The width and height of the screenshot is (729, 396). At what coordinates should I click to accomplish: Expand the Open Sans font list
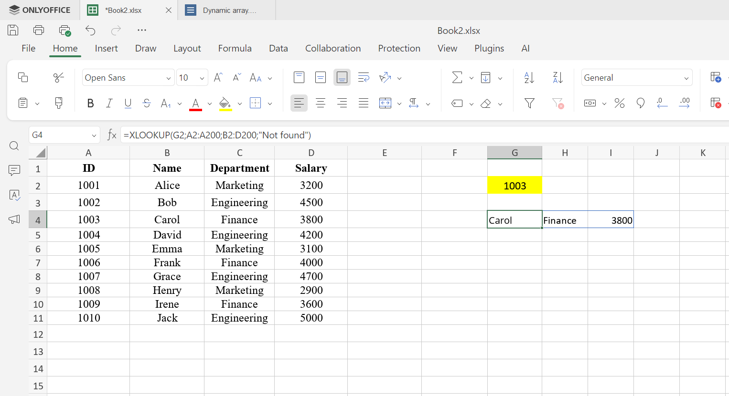click(168, 77)
